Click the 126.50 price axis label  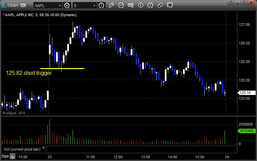[x=245, y=43]
